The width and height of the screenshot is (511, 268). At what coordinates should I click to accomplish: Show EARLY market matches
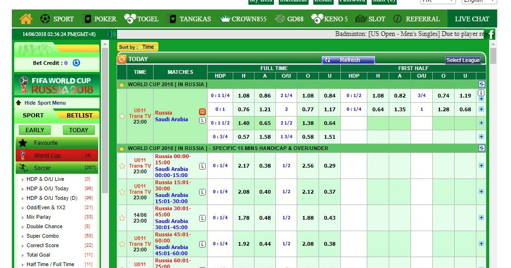click(x=35, y=130)
